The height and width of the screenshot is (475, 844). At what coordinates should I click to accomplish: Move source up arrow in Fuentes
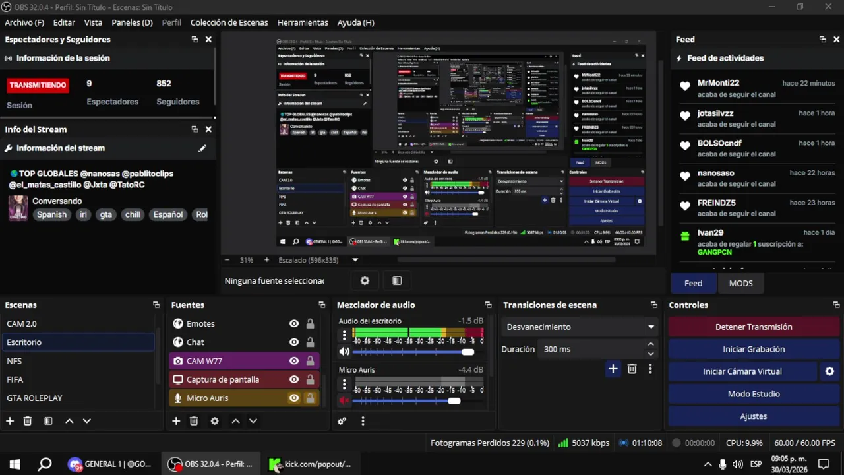pyautogui.click(x=235, y=421)
